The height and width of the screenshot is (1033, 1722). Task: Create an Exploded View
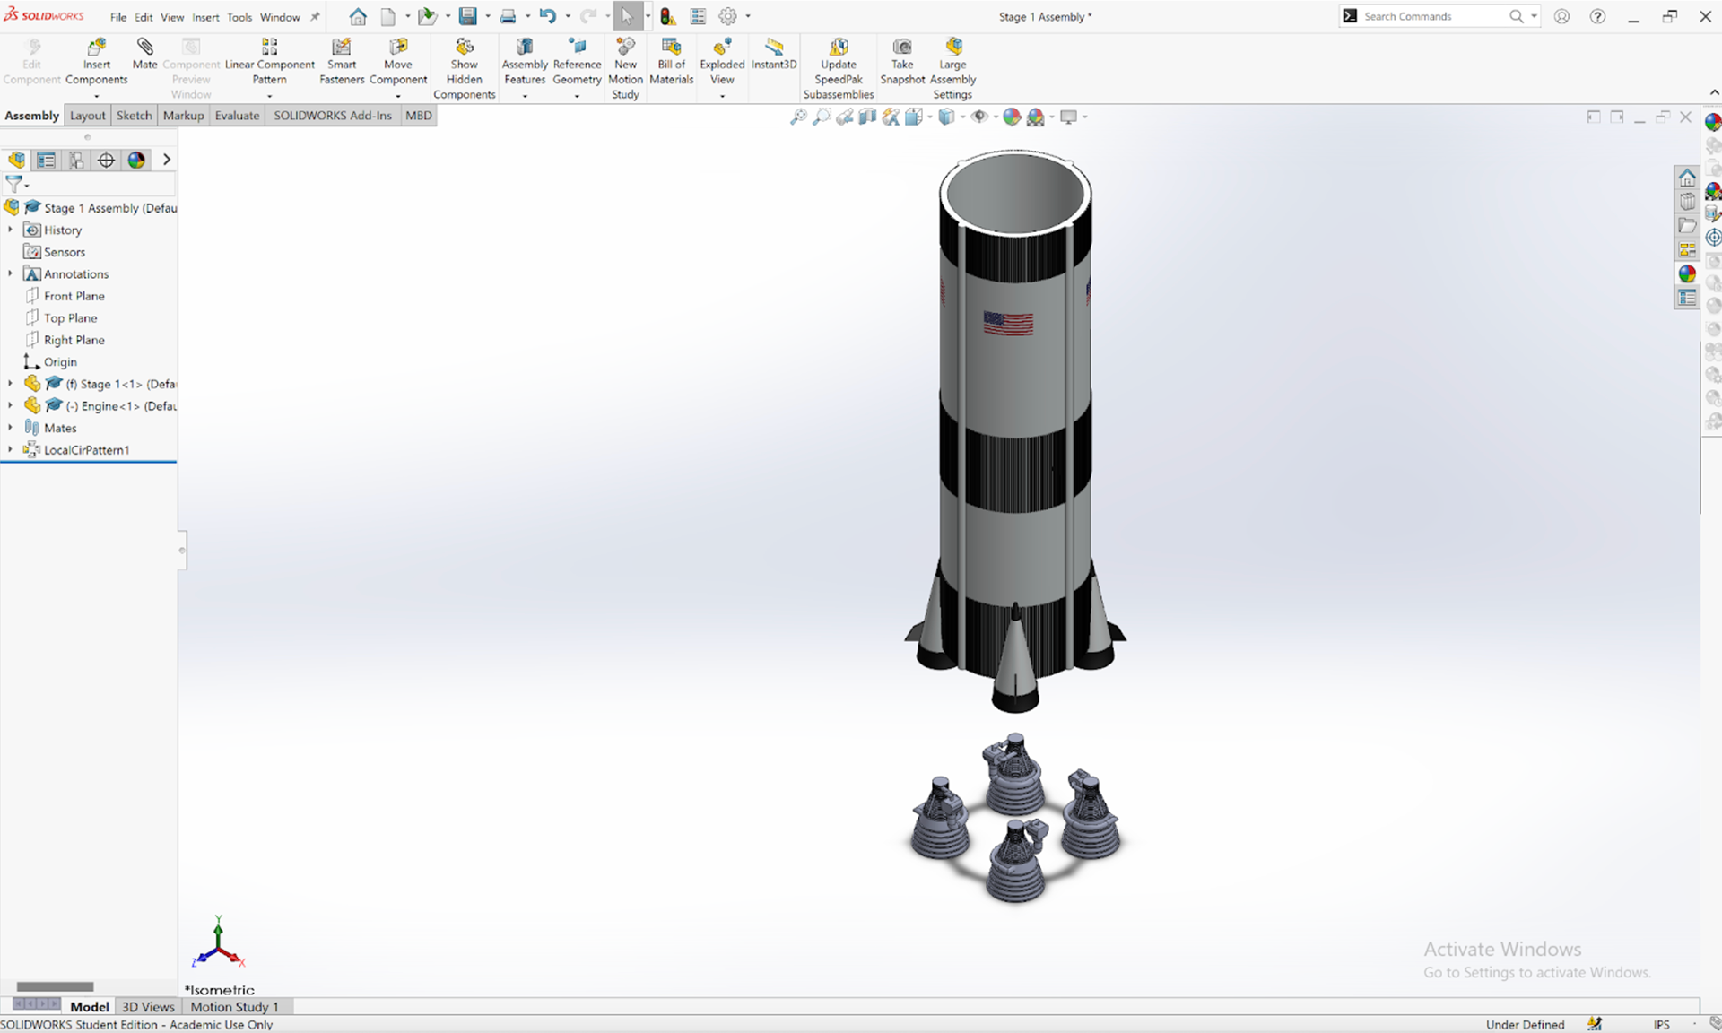click(722, 61)
